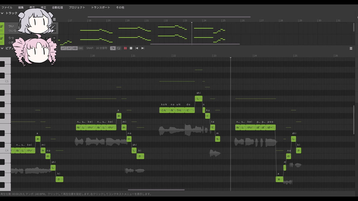This screenshot has height=201, width=358.
Task: Grab the track view upper horizontal scrollbar
Action: (x=169, y=17)
